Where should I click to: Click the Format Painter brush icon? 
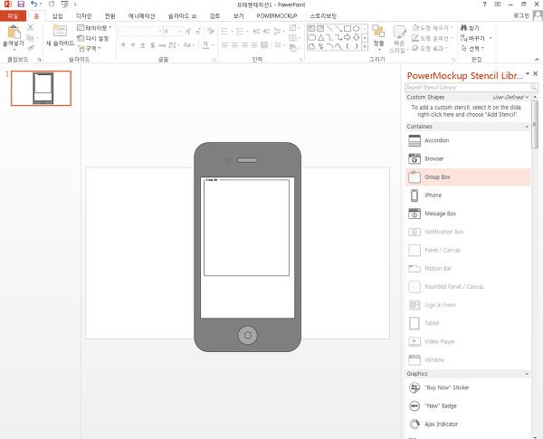coord(31,47)
